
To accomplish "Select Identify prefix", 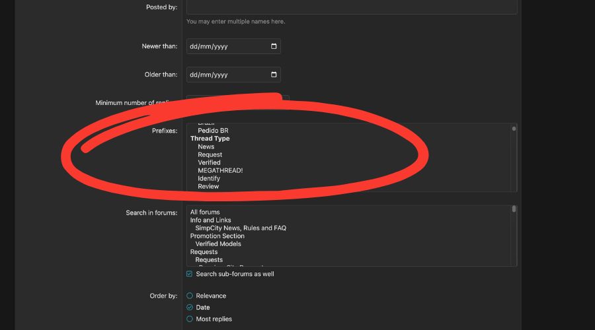I will (209, 178).
